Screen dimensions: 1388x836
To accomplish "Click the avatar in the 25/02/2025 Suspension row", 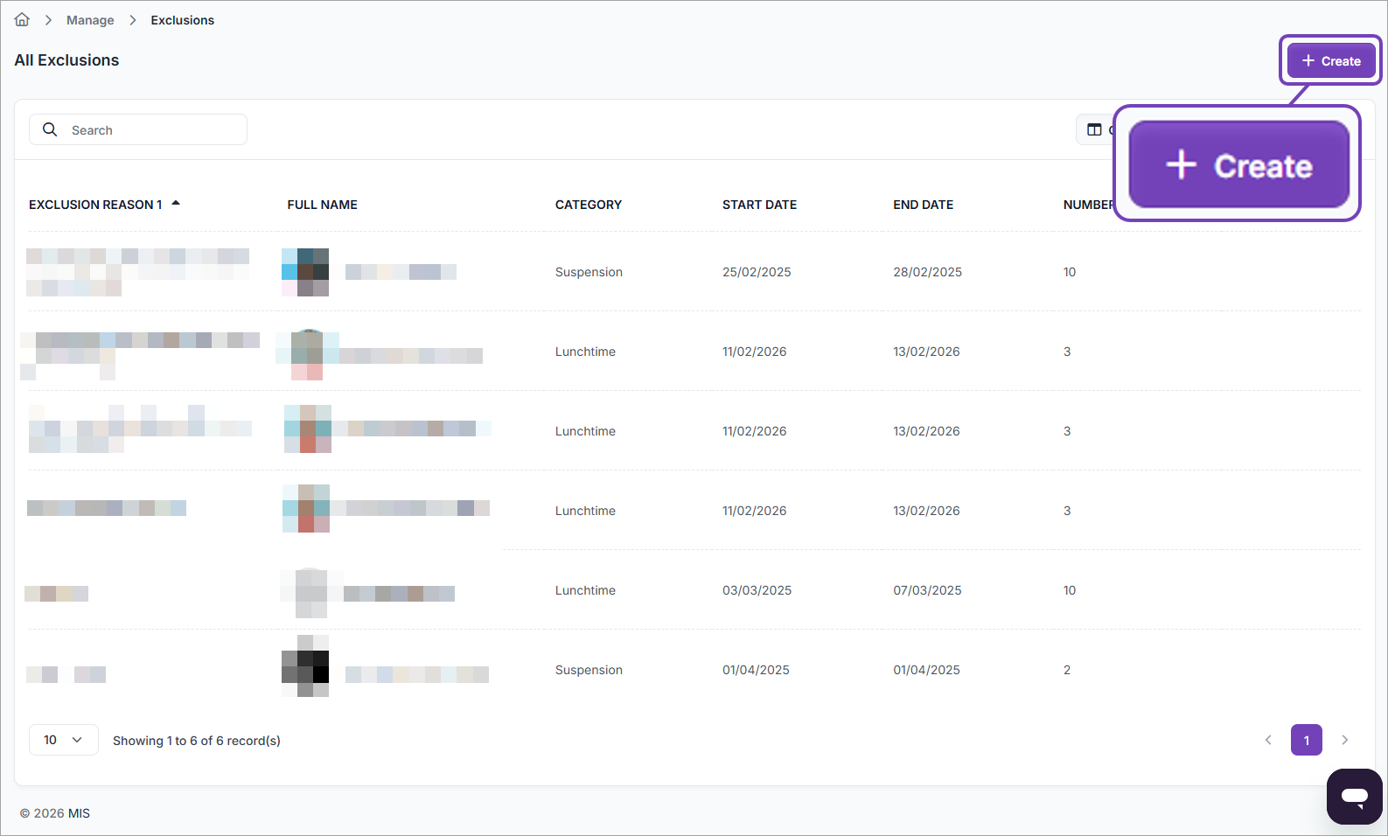I will point(305,272).
